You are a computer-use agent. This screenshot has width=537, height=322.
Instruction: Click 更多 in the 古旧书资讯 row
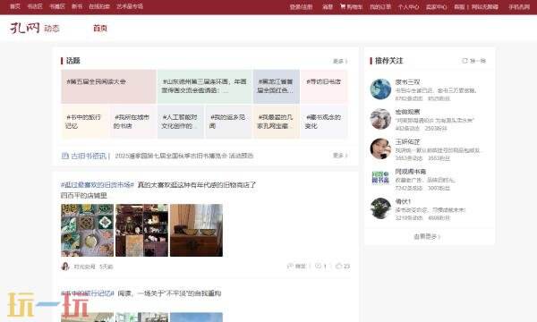click(340, 156)
